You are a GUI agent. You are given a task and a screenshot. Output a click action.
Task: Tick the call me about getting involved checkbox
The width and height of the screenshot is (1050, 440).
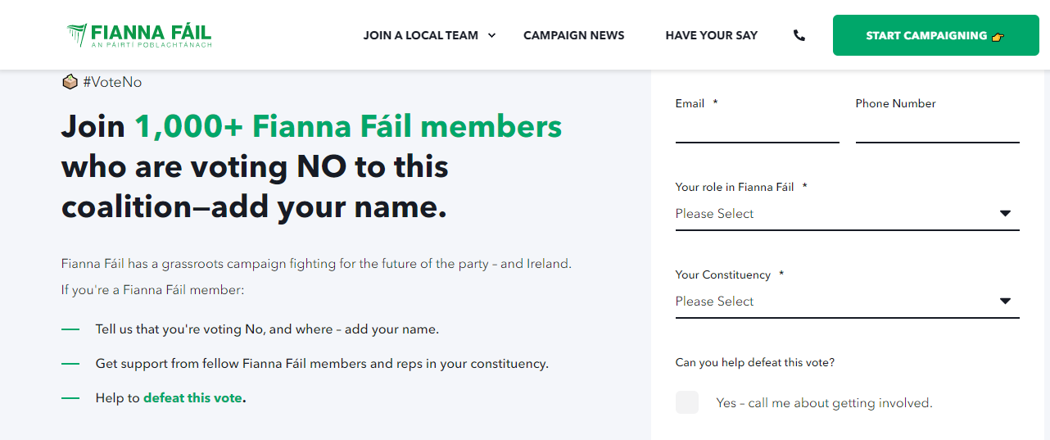[x=687, y=402]
